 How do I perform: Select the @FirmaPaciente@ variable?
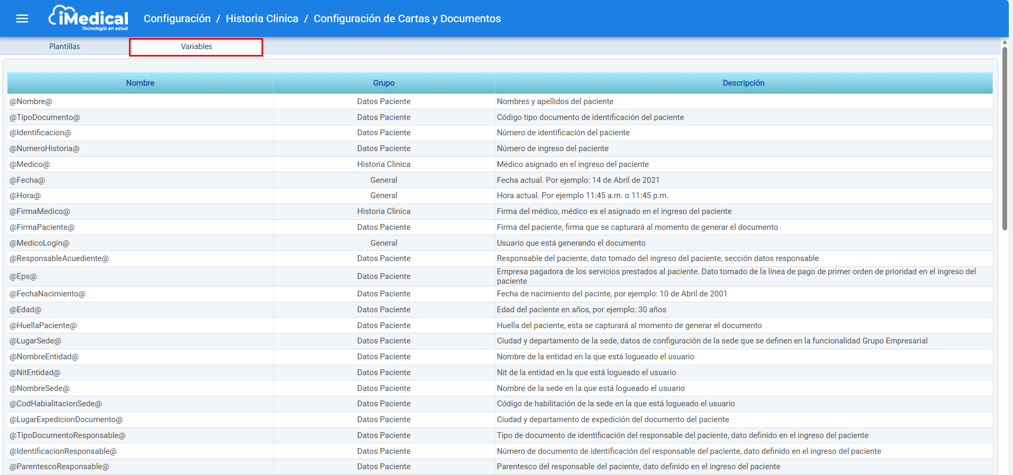[42, 227]
